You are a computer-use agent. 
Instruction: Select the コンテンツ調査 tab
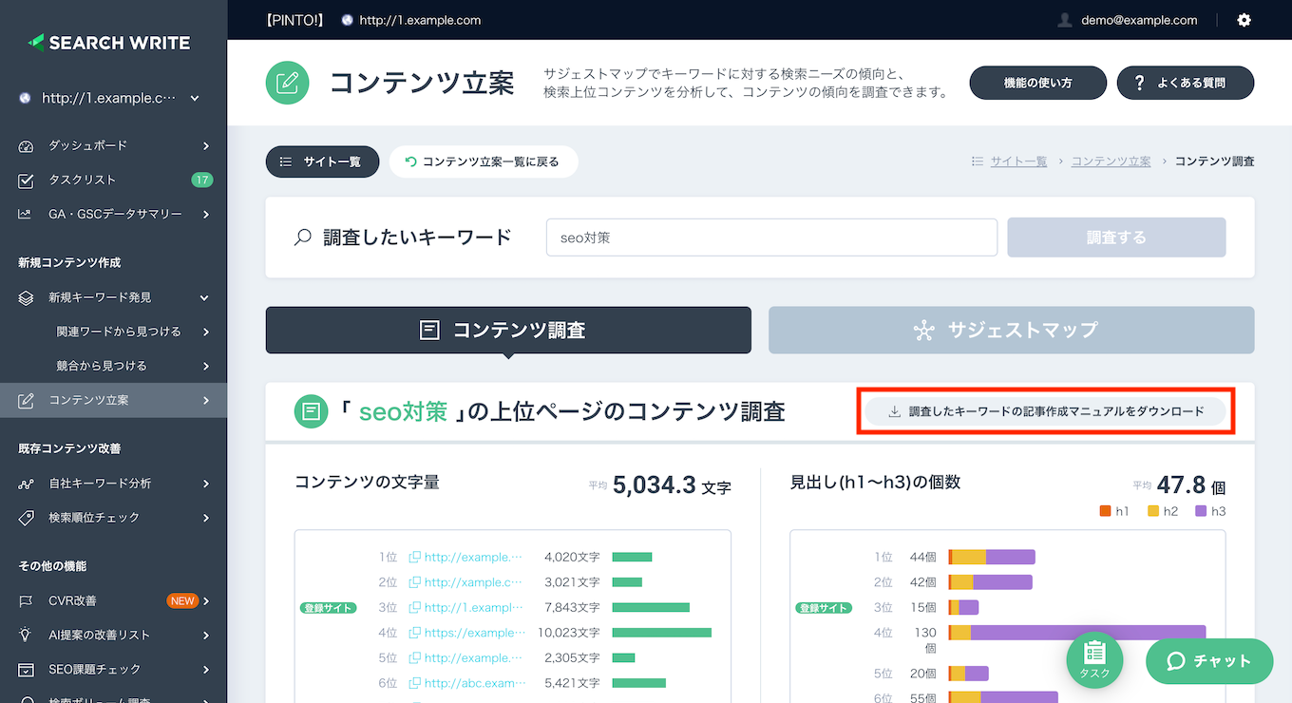click(508, 330)
